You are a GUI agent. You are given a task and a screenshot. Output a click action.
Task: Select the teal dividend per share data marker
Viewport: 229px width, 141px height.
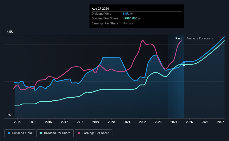pos(184,65)
